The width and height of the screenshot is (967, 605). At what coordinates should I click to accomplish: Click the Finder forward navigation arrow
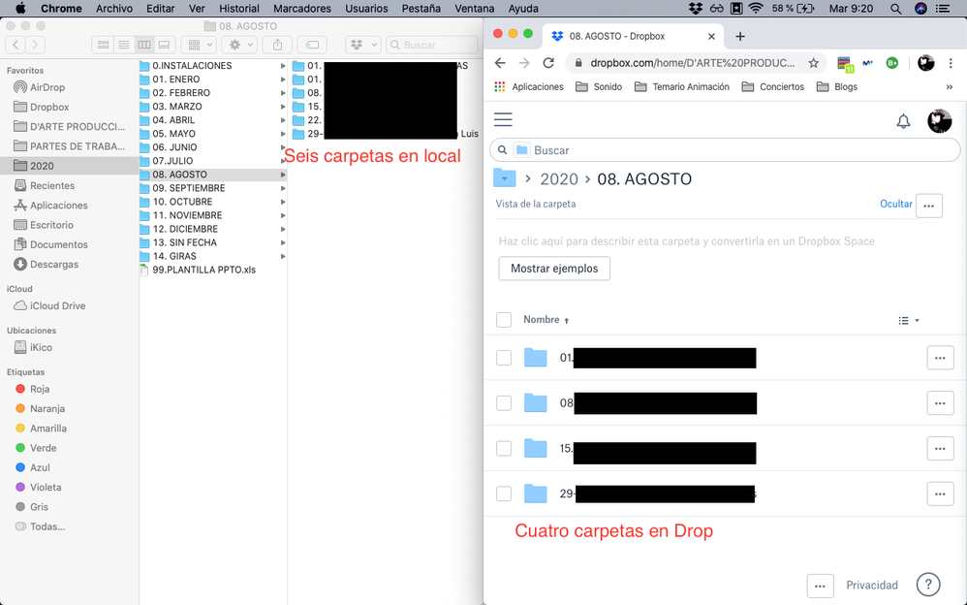[35, 45]
